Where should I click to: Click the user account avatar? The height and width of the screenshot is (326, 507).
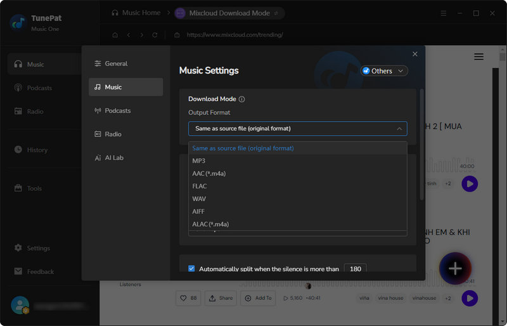tap(20, 305)
